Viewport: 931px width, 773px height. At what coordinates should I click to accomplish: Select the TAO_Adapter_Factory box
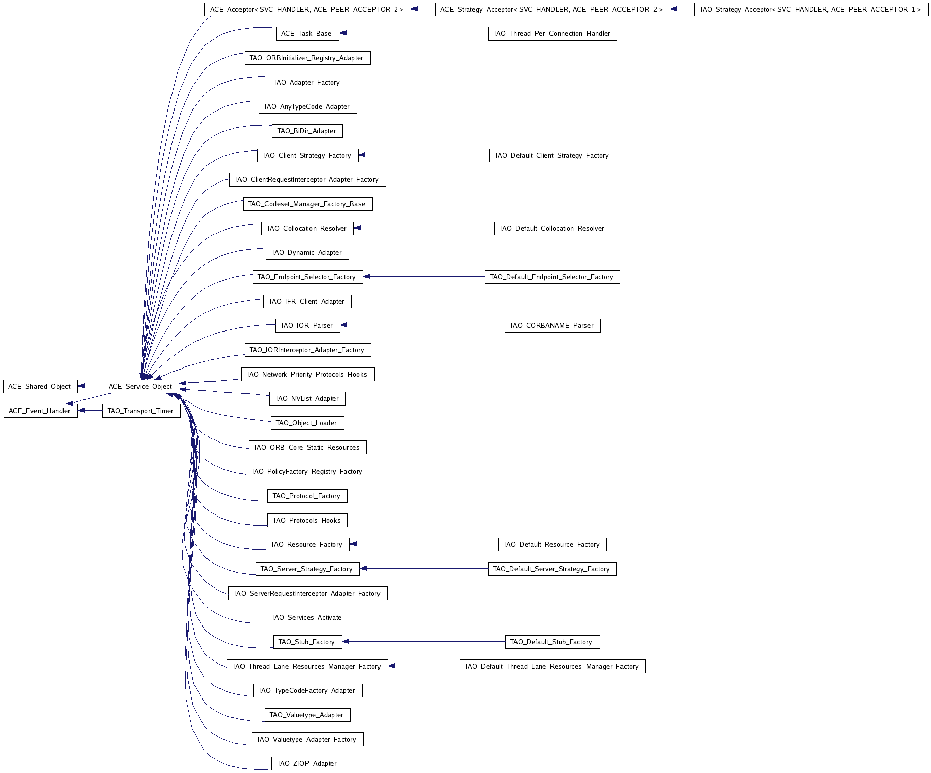306,82
